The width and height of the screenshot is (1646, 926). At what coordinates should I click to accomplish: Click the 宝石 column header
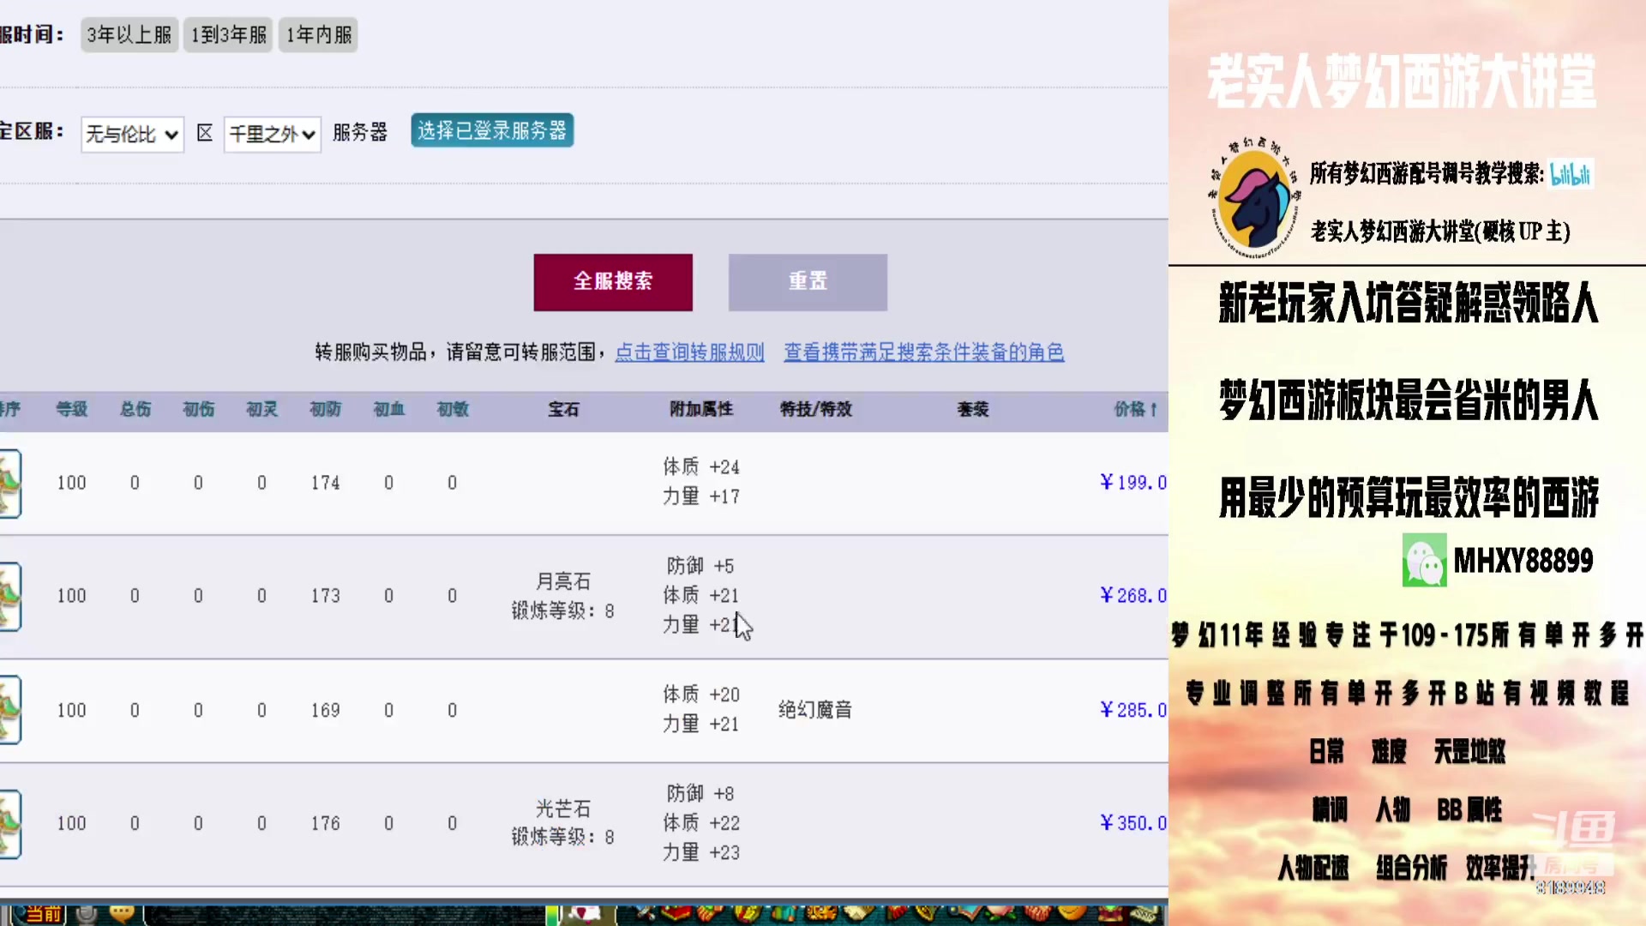[x=563, y=410]
